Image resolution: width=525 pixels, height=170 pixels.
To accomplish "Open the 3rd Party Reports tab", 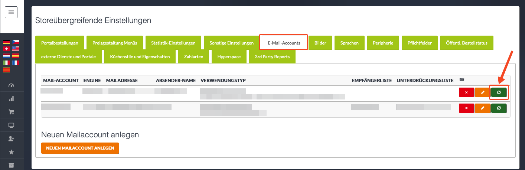I will 272,57.
